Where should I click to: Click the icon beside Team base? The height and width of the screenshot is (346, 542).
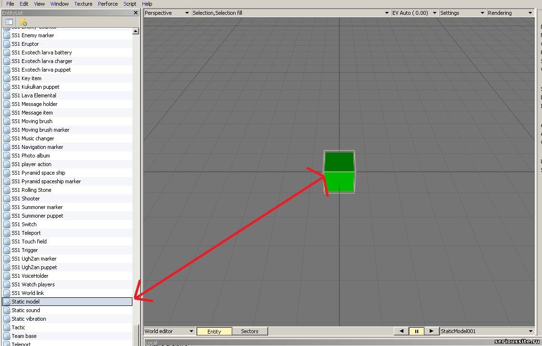(7, 336)
